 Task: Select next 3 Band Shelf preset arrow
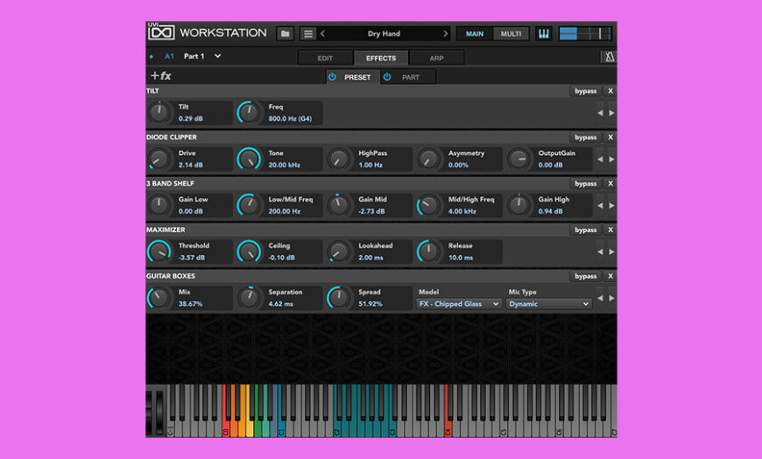pos(611,206)
